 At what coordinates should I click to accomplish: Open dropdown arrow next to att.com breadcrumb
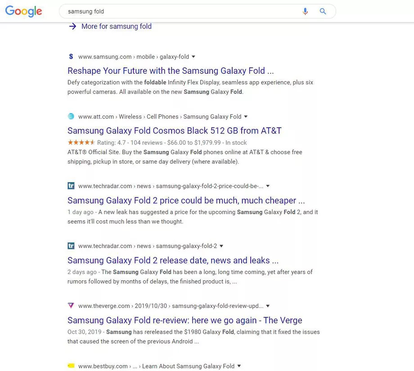point(246,116)
